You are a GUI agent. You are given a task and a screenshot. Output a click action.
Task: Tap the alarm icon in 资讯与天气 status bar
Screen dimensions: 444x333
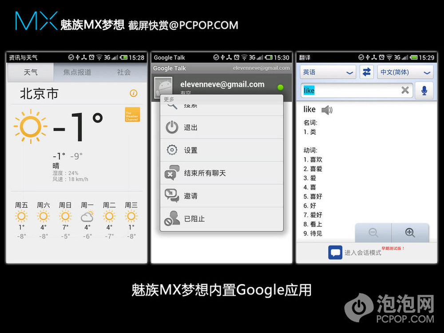click(x=91, y=57)
